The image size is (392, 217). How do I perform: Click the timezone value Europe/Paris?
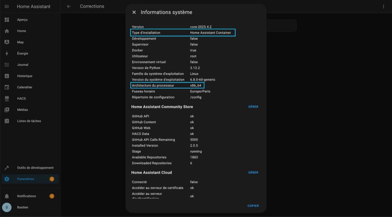click(200, 91)
